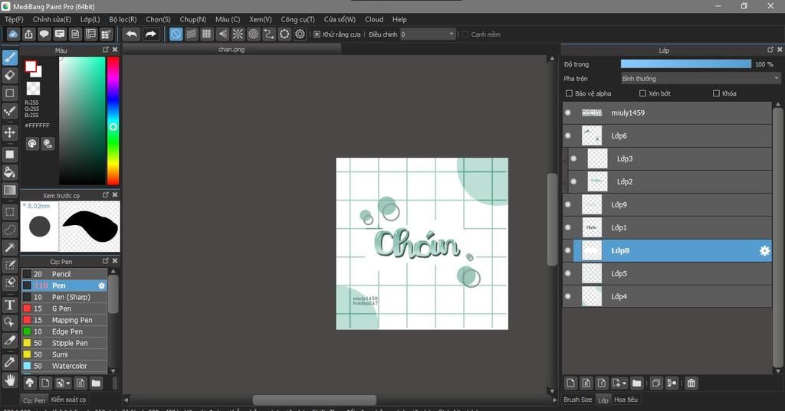The height and width of the screenshot is (411, 785).
Task: Click the speech bubble icon in toolbar
Action: 44,34
